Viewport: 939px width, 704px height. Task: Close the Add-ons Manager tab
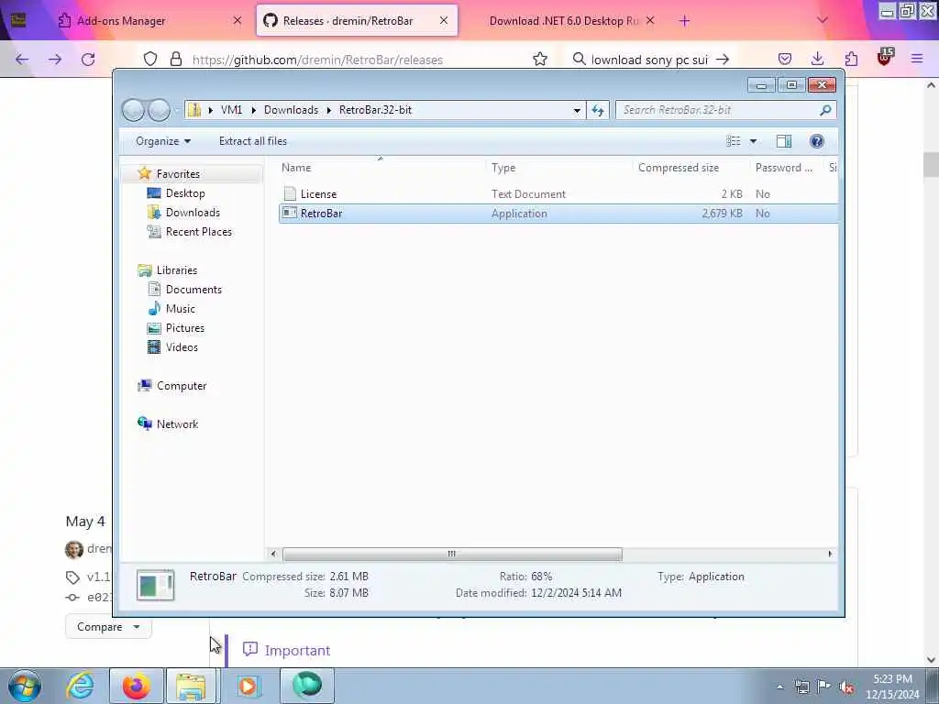click(238, 20)
